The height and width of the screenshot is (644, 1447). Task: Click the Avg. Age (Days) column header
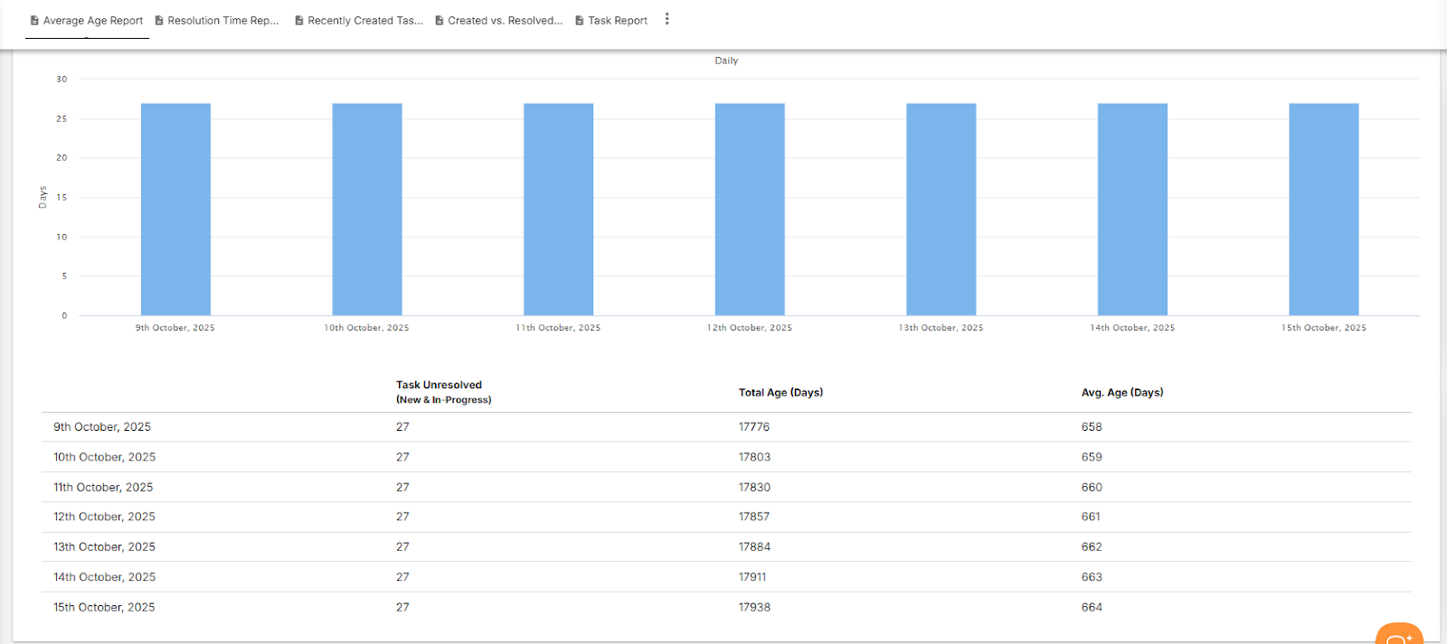pyautogui.click(x=1122, y=393)
